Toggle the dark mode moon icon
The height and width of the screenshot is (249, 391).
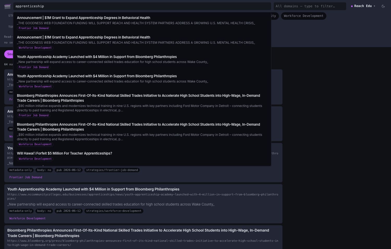pyautogui.click(x=383, y=6)
